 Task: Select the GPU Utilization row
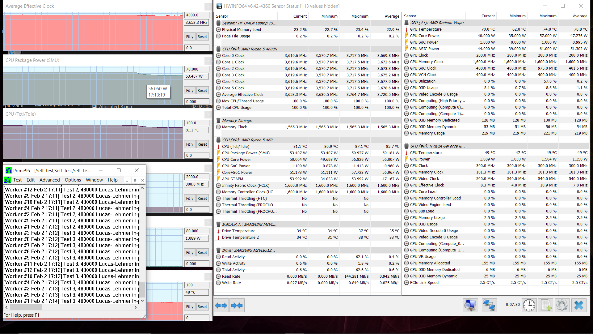[x=496, y=81]
